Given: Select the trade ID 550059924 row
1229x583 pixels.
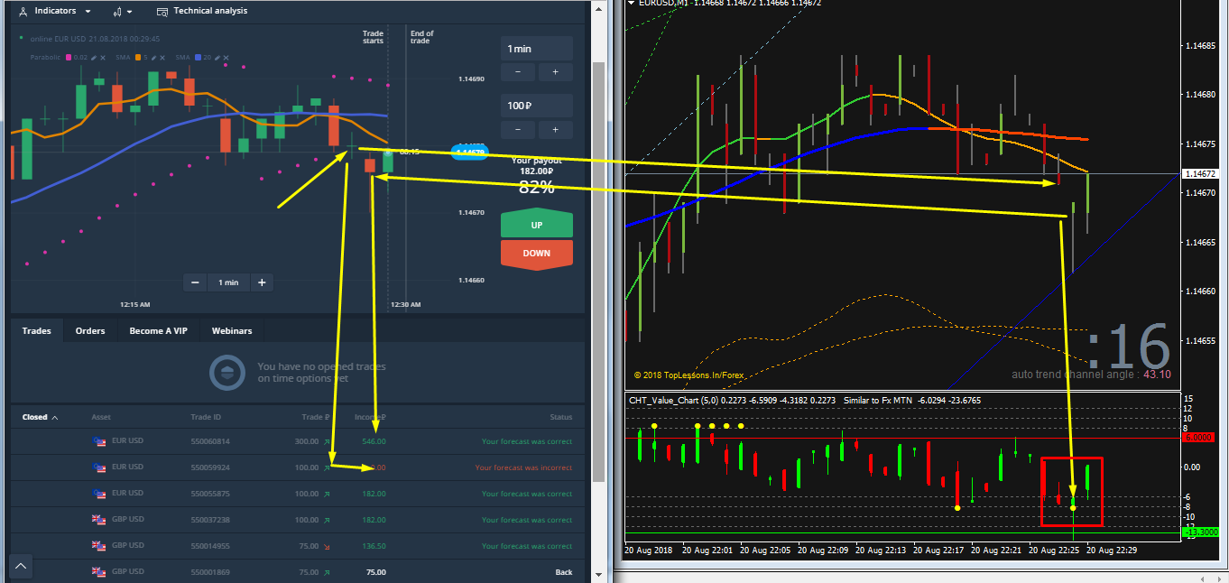Looking at the screenshot, I should point(298,467).
